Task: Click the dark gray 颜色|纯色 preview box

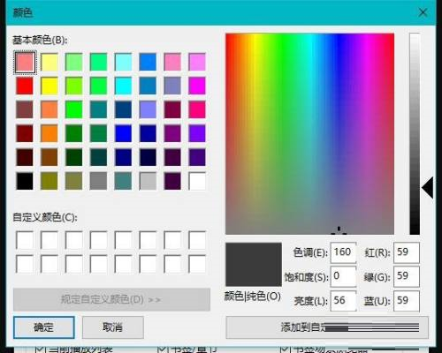Action: coord(254,264)
